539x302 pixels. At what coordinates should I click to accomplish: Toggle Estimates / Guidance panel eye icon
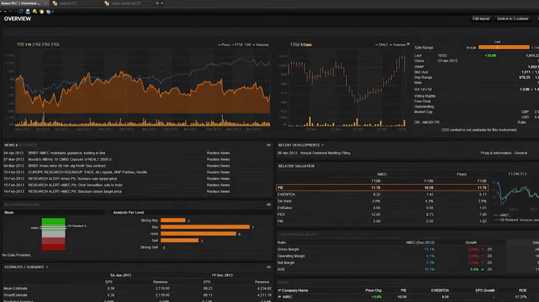(x=268, y=267)
